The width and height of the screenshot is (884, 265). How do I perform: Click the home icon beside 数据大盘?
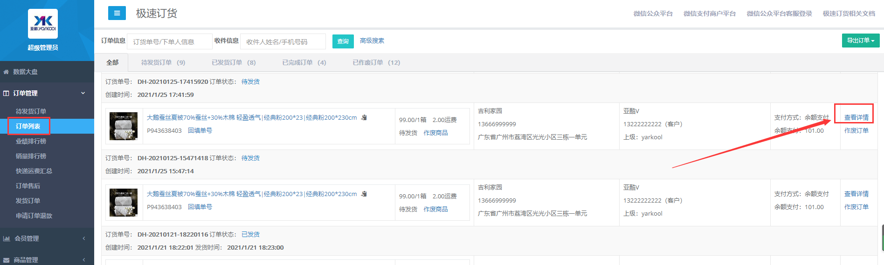pyautogui.click(x=6, y=72)
